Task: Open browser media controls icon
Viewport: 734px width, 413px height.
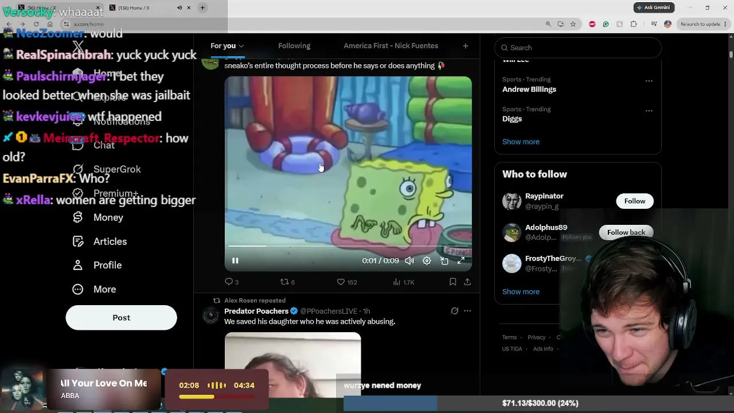Action: [654, 24]
